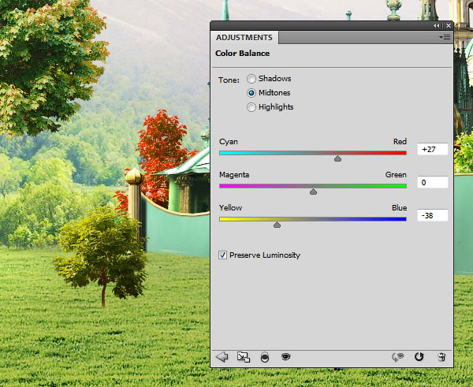View previous state icon
Image resolution: width=473 pixels, height=387 pixels.
397,357
